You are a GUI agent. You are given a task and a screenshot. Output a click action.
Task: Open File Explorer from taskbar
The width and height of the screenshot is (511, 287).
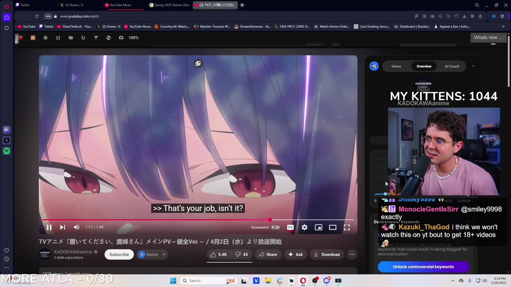coord(267,281)
